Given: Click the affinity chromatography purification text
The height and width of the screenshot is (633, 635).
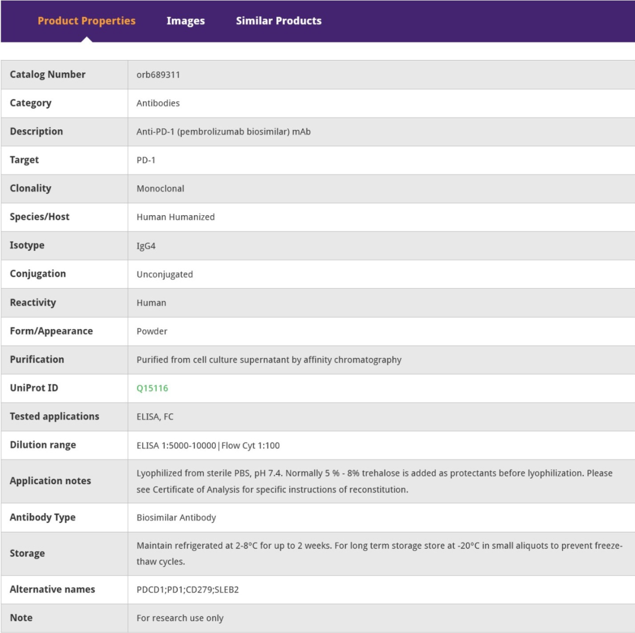Looking at the screenshot, I should pyautogui.click(x=269, y=360).
